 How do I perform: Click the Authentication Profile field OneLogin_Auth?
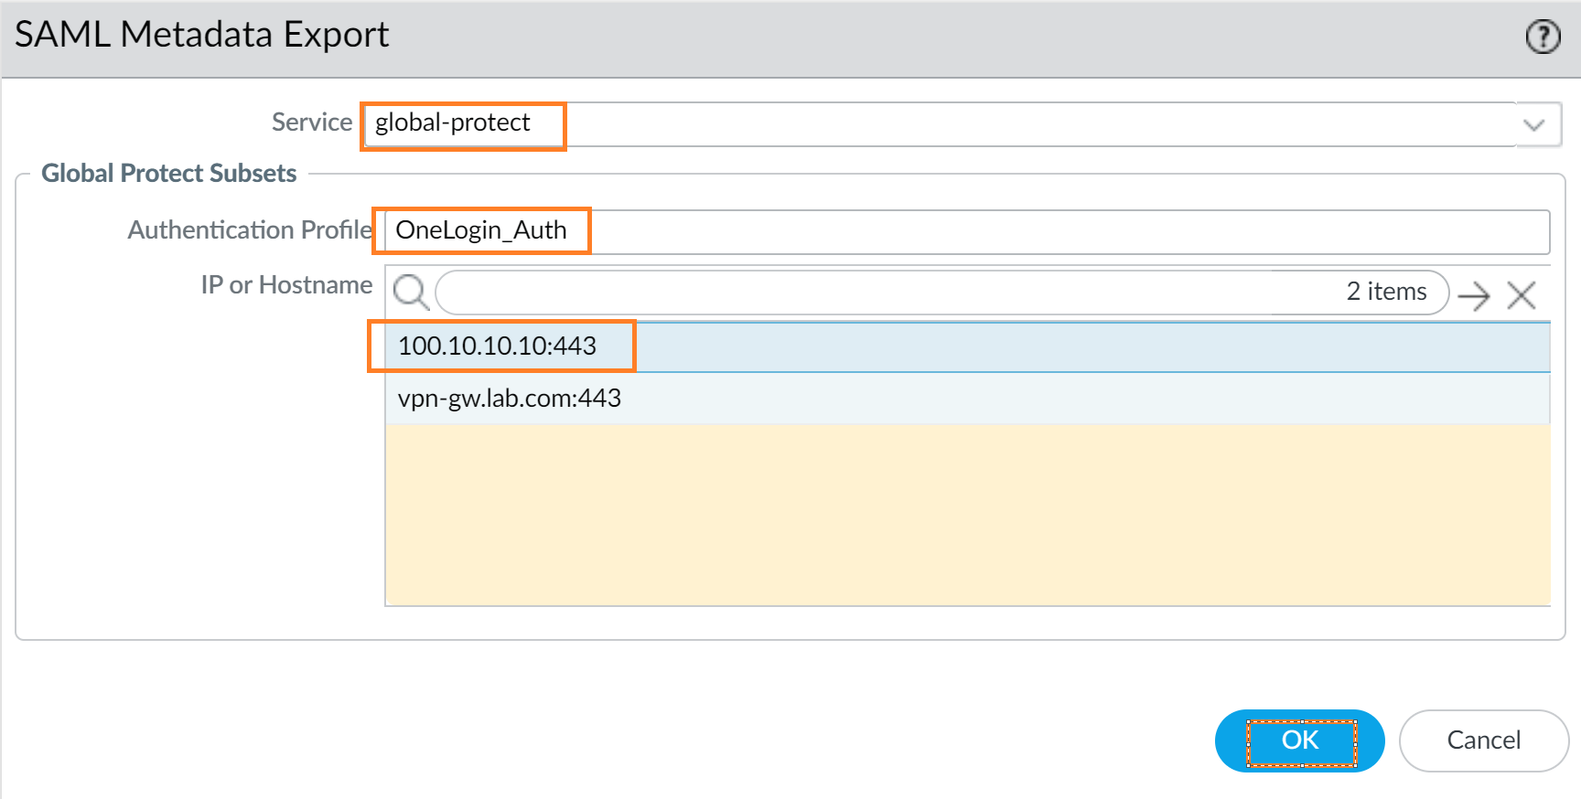click(961, 231)
